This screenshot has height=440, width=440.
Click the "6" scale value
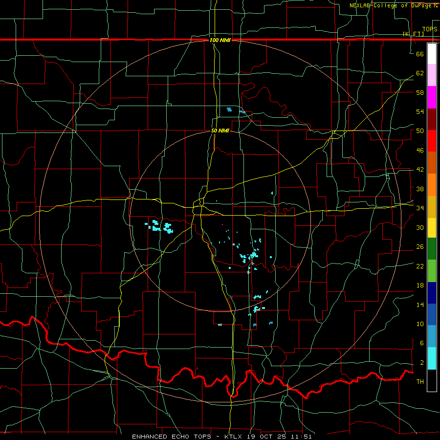click(422, 343)
